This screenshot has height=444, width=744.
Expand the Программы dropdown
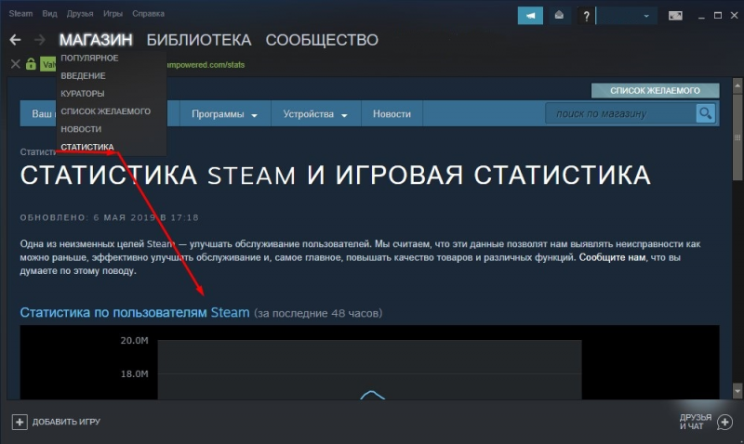(x=224, y=114)
